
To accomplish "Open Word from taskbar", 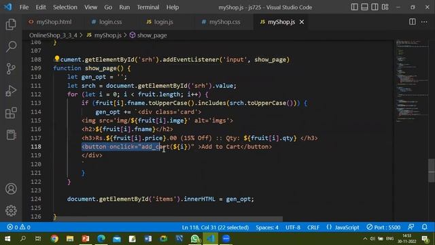I will [148, 239].
